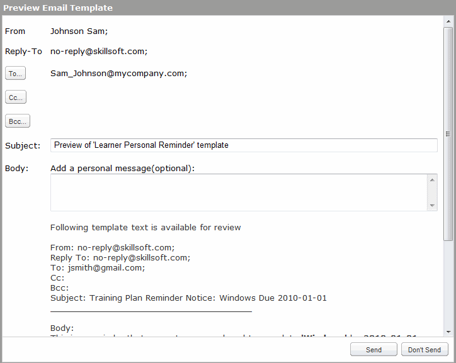Click the 'Subject: Training Plan Reminder Notice' line
Image resolution: width=456 pixels, height=363 pixels.
(x=188, y=298)
